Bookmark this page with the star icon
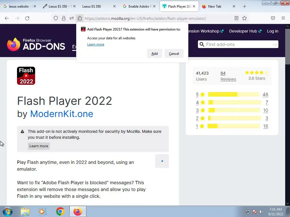 [x=244, y=18]
